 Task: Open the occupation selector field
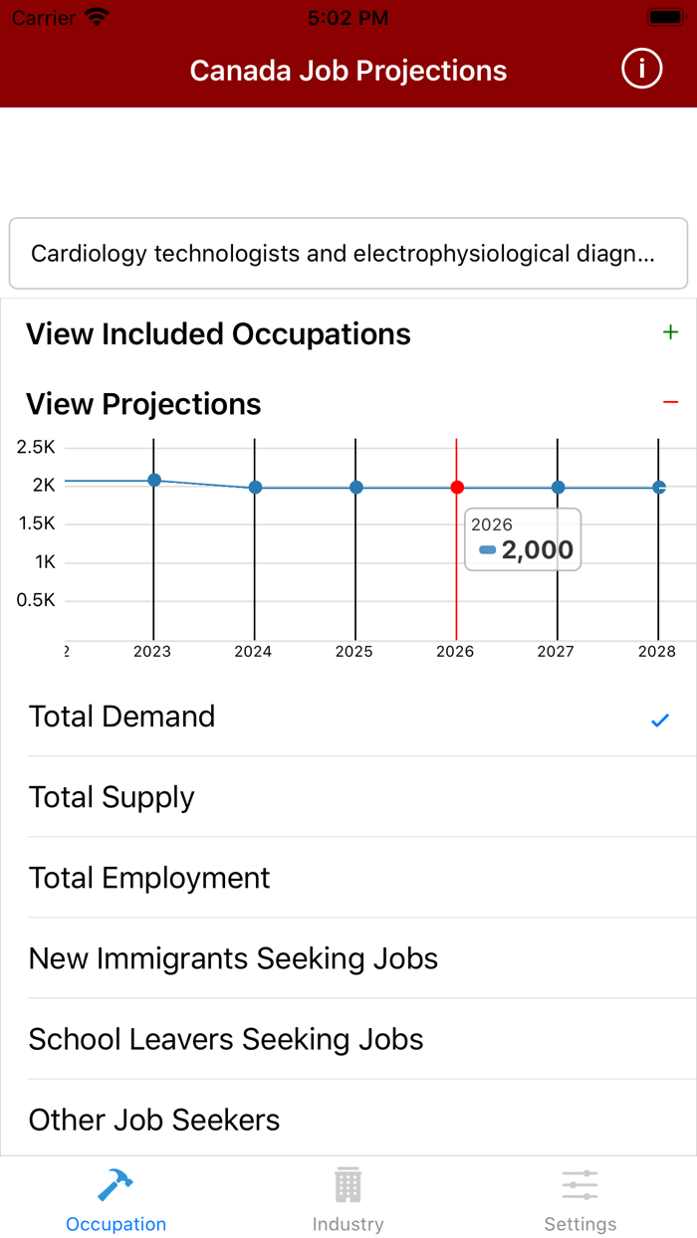pos(348,253)
